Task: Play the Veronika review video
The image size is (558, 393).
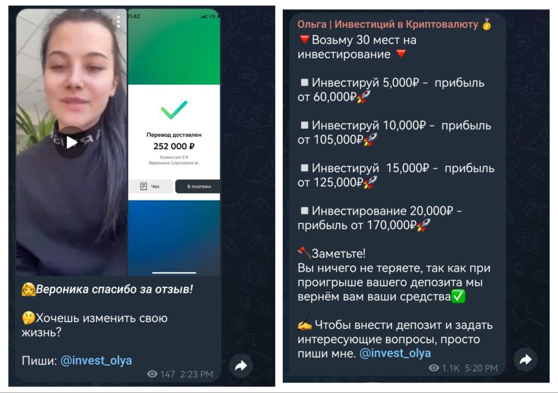Action: coord(71,142)
